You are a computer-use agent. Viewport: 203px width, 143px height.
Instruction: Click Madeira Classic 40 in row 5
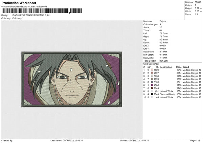pos(192,82)
